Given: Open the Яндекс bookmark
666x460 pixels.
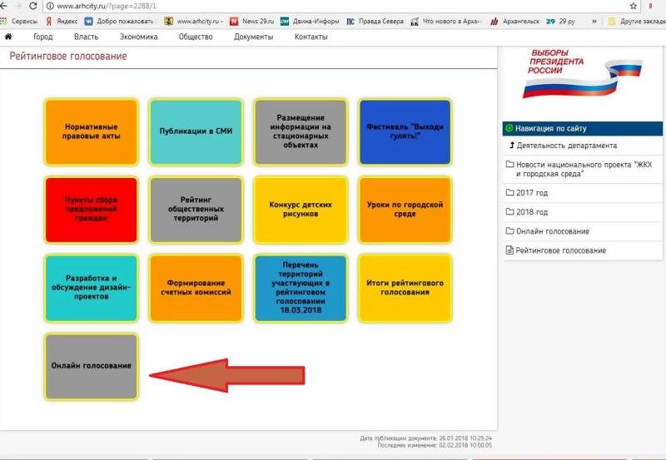Looking at the screenshot, I should [x=58, y=21].
